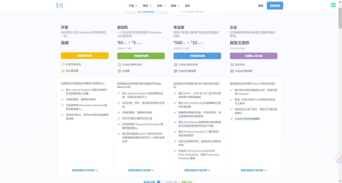Open the Interactive Embedding link

click(199, 151)
